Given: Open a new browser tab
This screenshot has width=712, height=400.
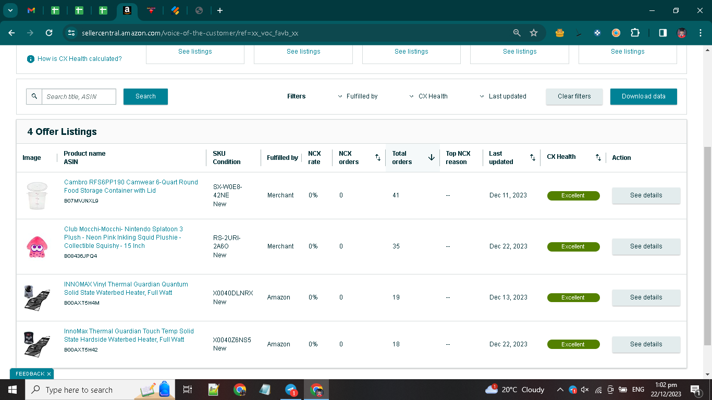Looking at the screenshot, I should [220, 10].
